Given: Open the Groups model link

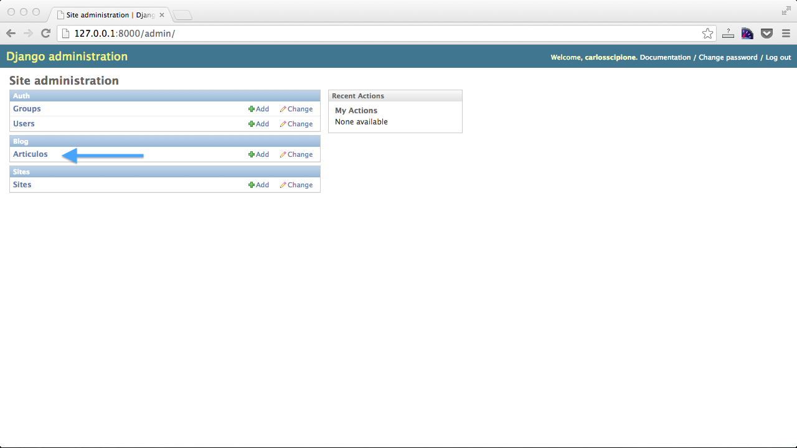Looking at the screenshot, I should [x=27, y=109].
